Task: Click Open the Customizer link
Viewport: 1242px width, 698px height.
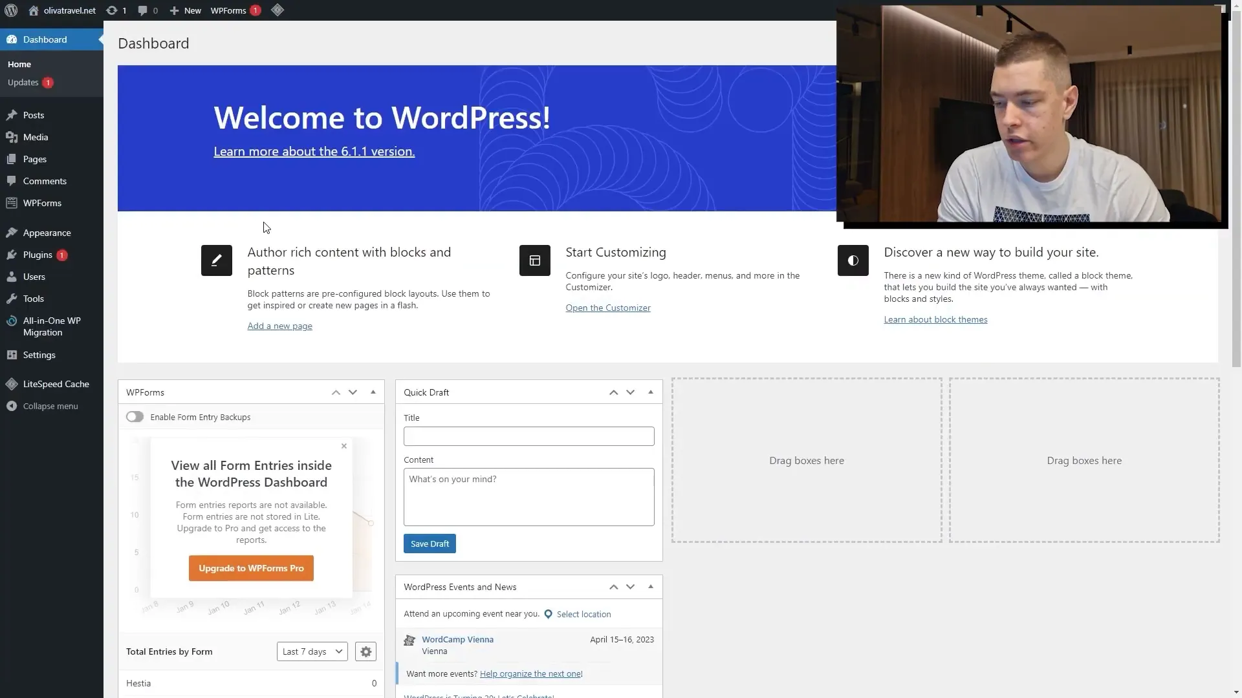Action: coord(608,308)
